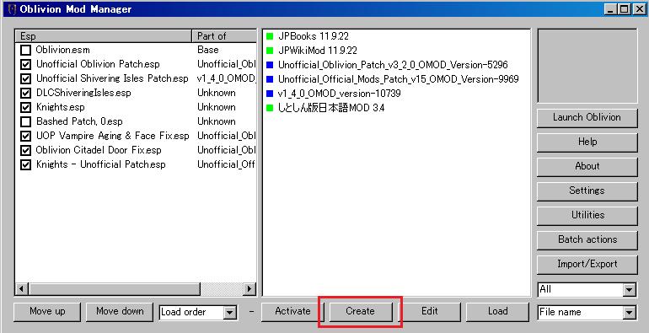Click the Activate button
This screenshot has width=649, height=333.
(x=292, y=312)
